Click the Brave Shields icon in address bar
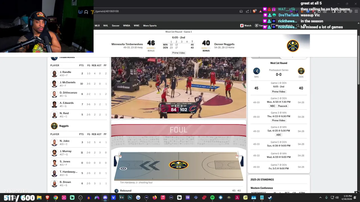 point(254,11)
